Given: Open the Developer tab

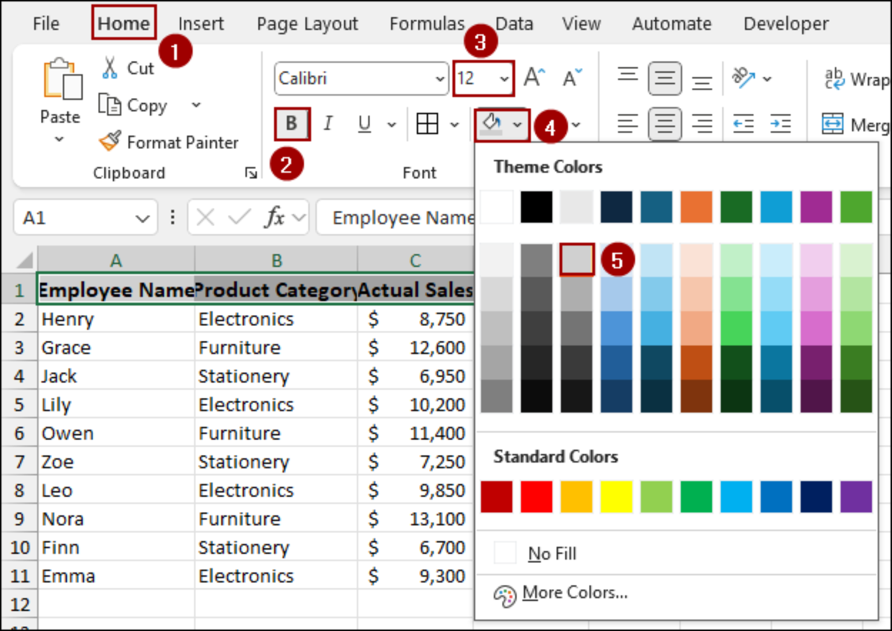Looking at the screenshot, I should click(785, 24).
